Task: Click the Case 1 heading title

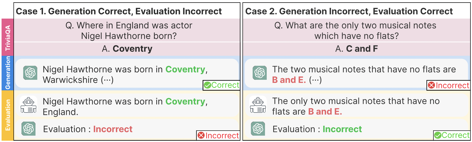Action: click(x=119, y=11)
